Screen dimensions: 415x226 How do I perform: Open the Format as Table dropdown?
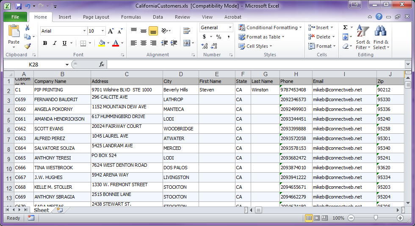coord(262,37)
